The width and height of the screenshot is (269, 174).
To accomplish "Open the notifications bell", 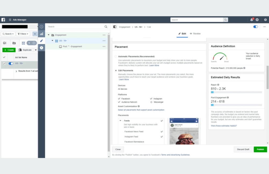I will click(x=252, y=20).
